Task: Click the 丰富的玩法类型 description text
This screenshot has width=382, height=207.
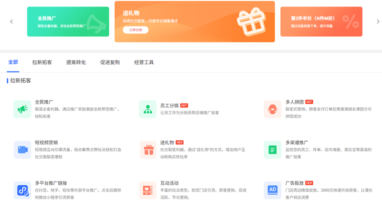Action: pos(203,194)
